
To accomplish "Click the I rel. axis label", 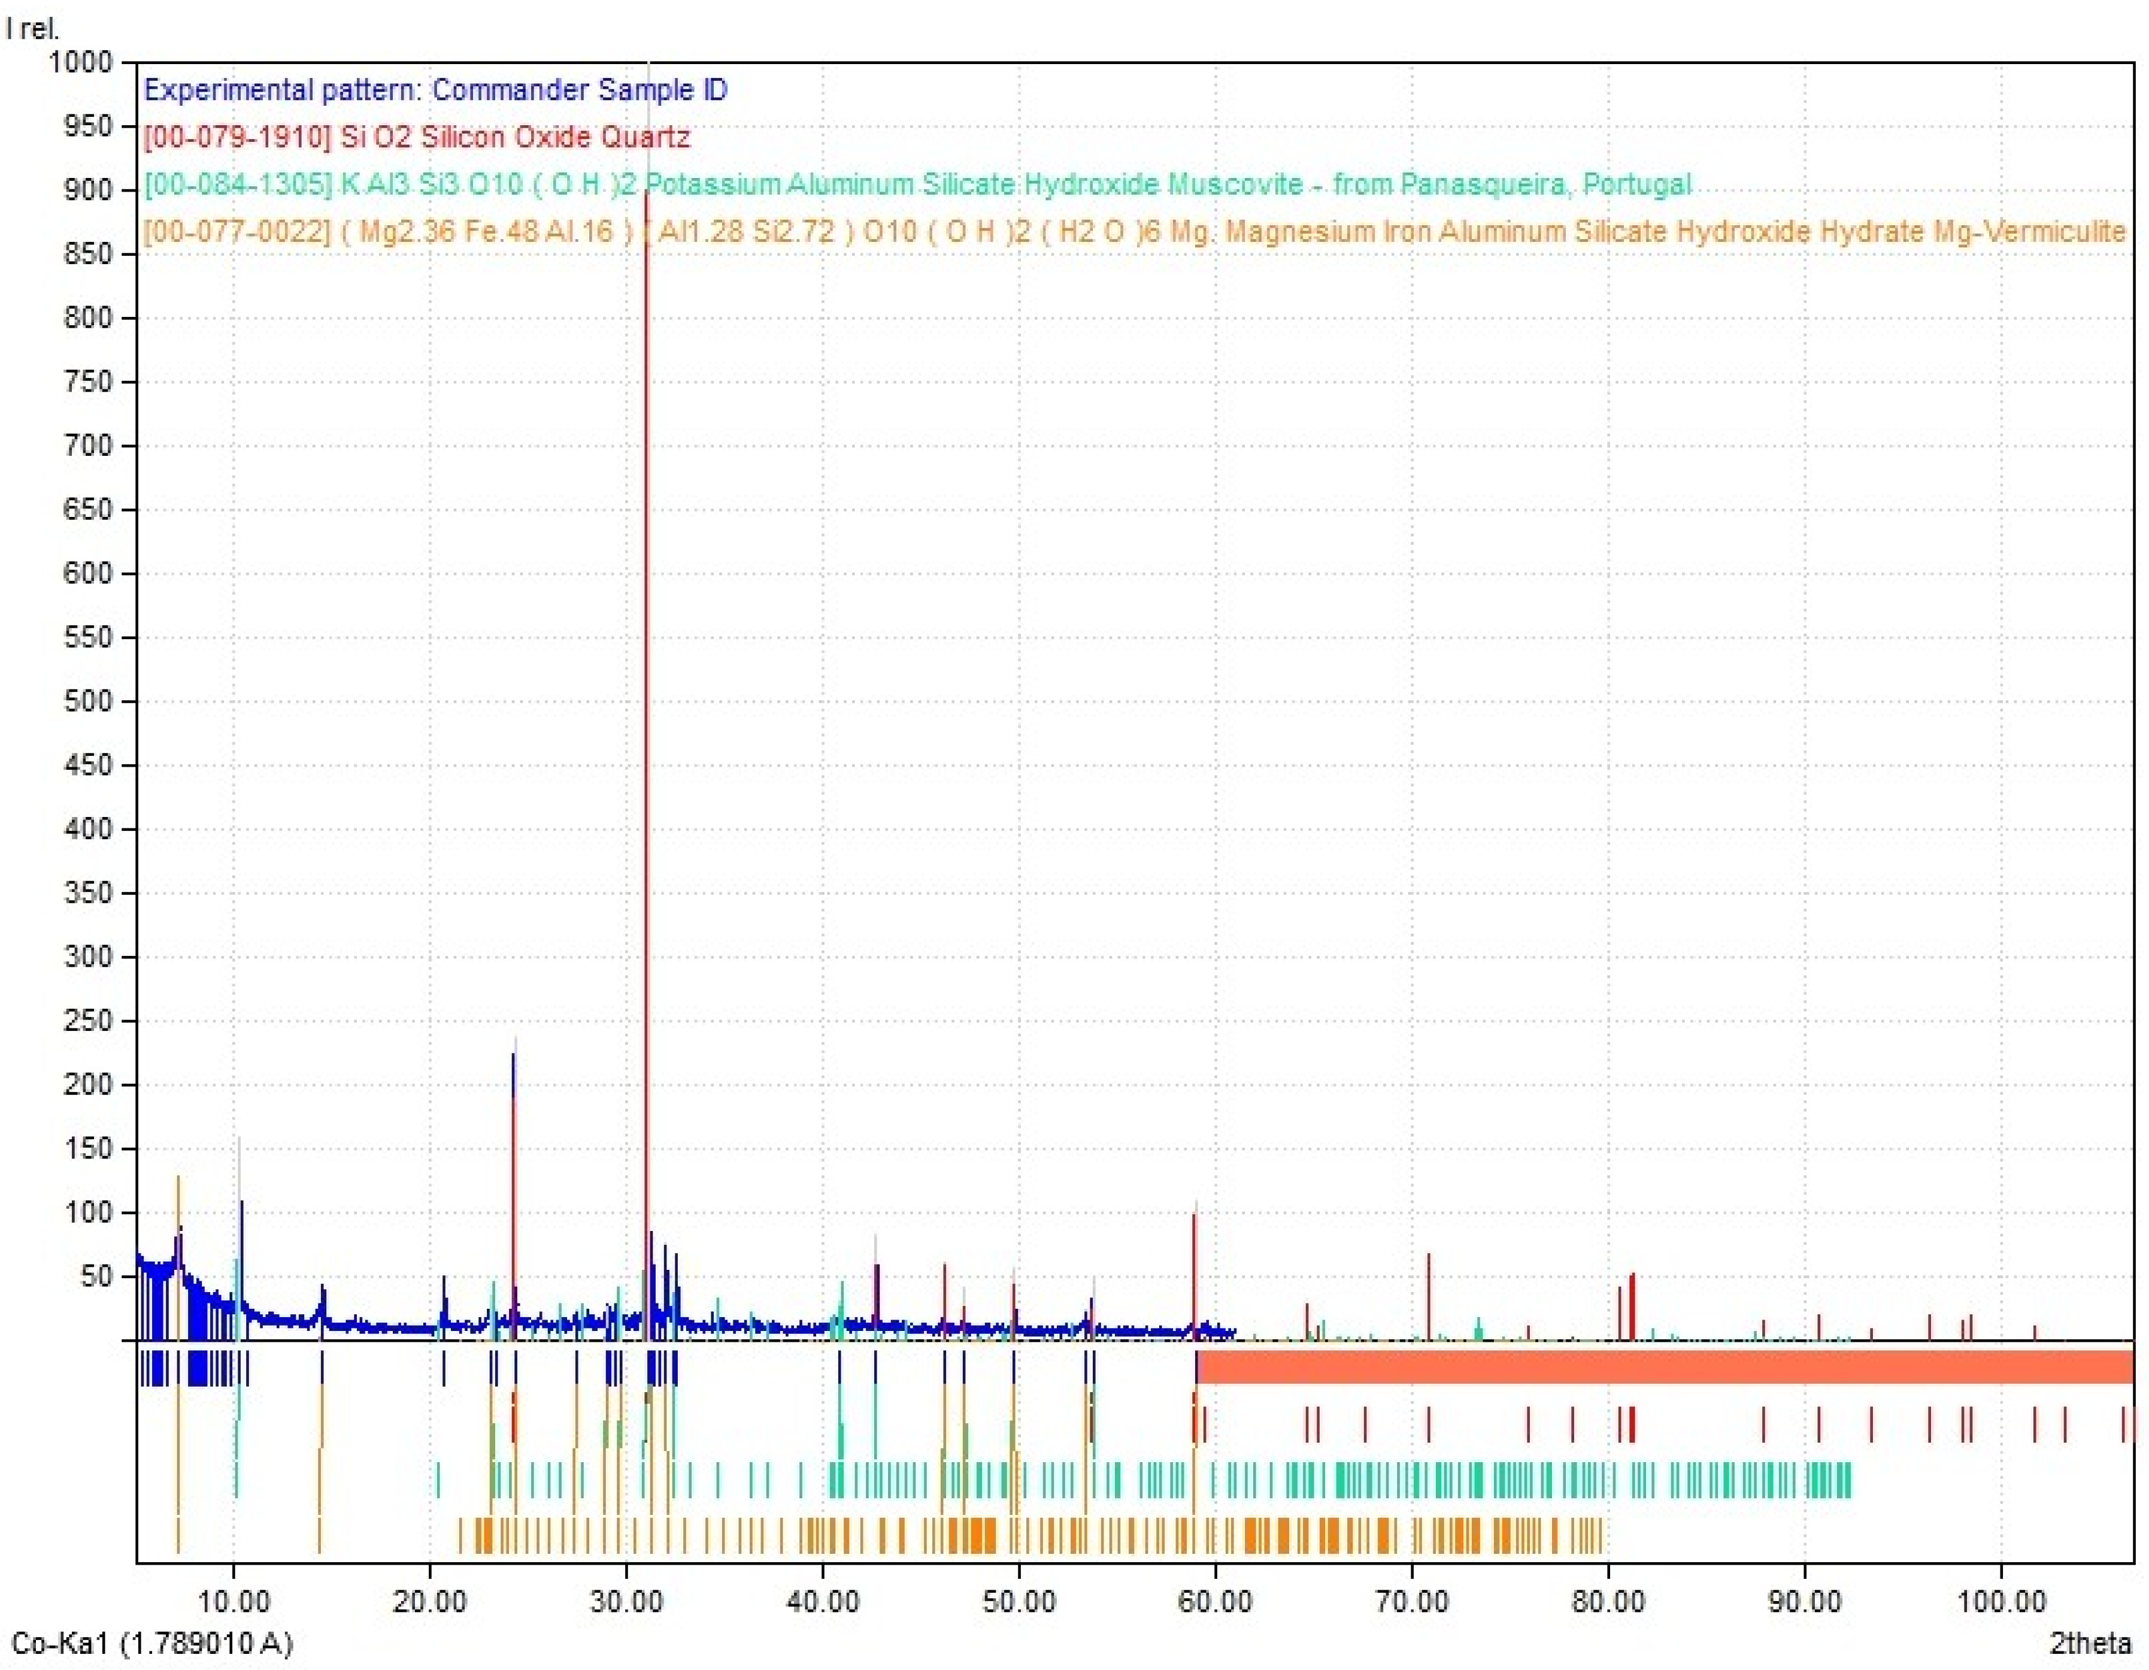I will (32, 29).
